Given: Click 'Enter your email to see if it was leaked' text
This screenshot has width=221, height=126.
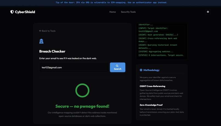Looking at the screenshot, I should coord(68,58).
